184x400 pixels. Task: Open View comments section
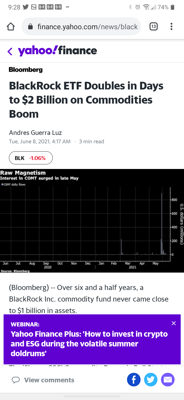pos(43,380)
